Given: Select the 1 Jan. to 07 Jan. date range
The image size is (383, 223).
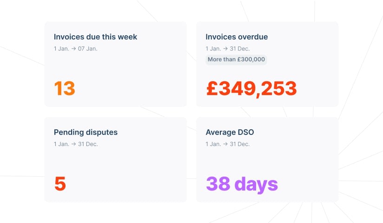Looking at the screenshot, I should pos(76,49).
